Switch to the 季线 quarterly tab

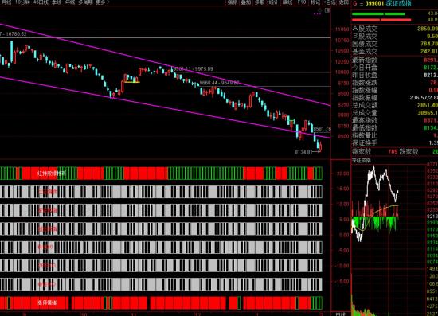[57, 2]
